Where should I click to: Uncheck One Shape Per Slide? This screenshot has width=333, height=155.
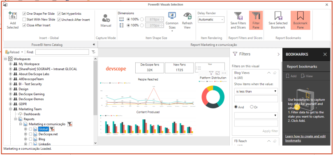[x=24, y=14]
